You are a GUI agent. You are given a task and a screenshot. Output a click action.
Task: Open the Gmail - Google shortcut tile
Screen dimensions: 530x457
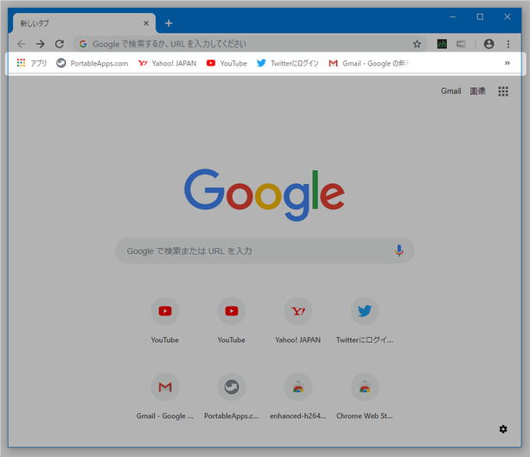(x=165, y=397)
